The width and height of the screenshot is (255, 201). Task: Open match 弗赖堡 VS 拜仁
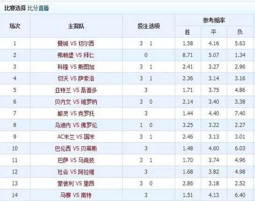coord(76,55)
